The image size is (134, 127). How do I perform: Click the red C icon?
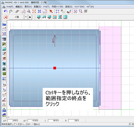click(5, 17)
